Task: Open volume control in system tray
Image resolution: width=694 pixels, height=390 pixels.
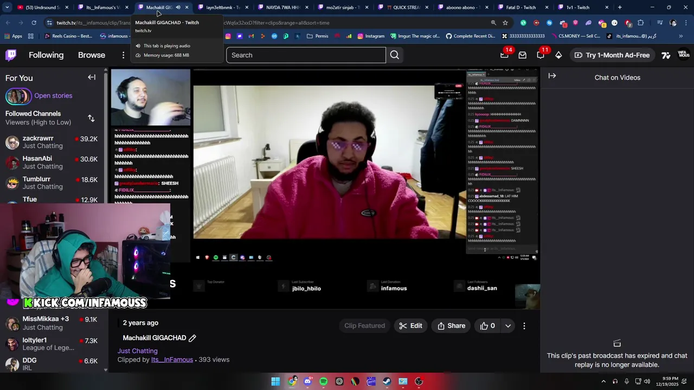Action: tap(647, 381)
